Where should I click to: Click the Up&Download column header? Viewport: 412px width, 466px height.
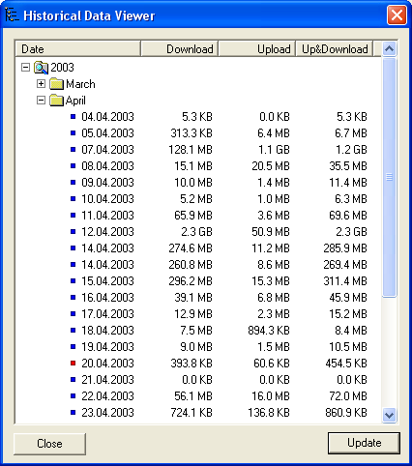pos(335,49)
